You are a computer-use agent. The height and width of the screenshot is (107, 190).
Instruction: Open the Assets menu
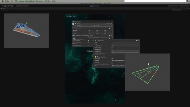point(22,1)
